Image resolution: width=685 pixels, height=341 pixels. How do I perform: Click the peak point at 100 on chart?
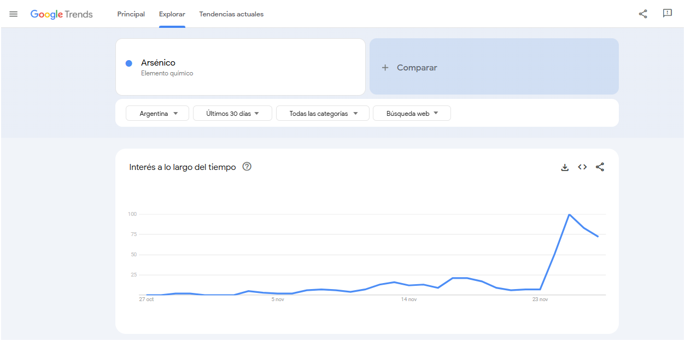click(x=569, y=214)
